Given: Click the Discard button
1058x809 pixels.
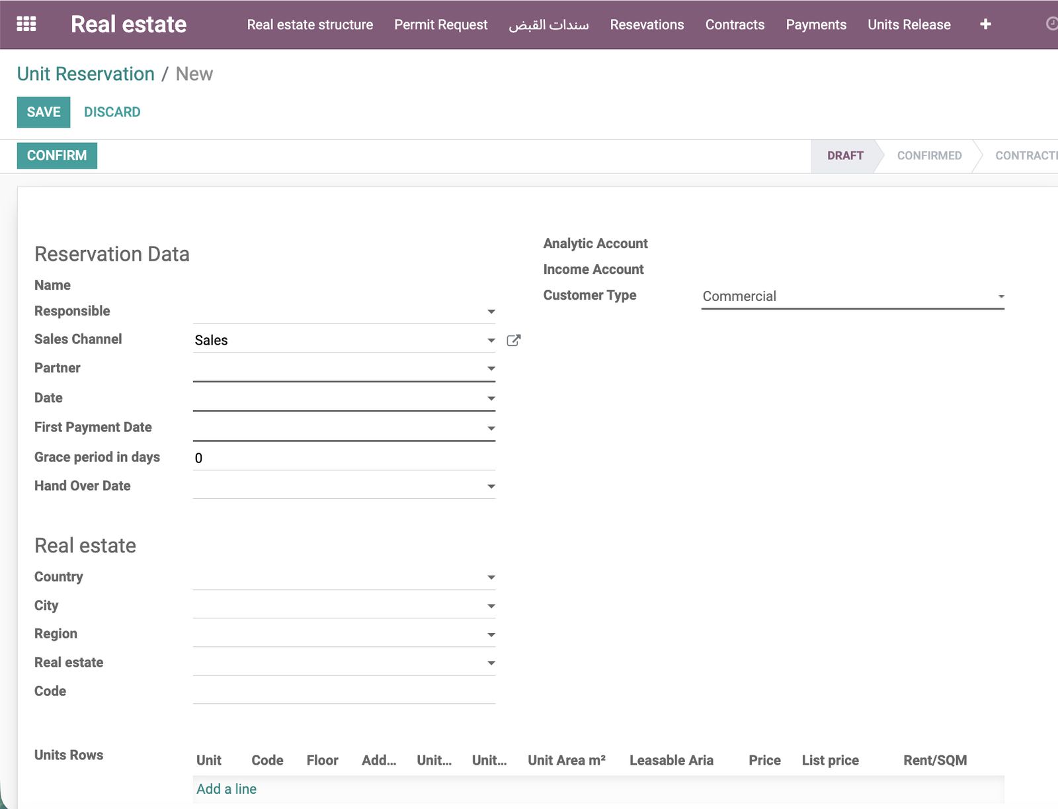Looking at the screenshot, I should pyautogui.click(x=112, y=112).
